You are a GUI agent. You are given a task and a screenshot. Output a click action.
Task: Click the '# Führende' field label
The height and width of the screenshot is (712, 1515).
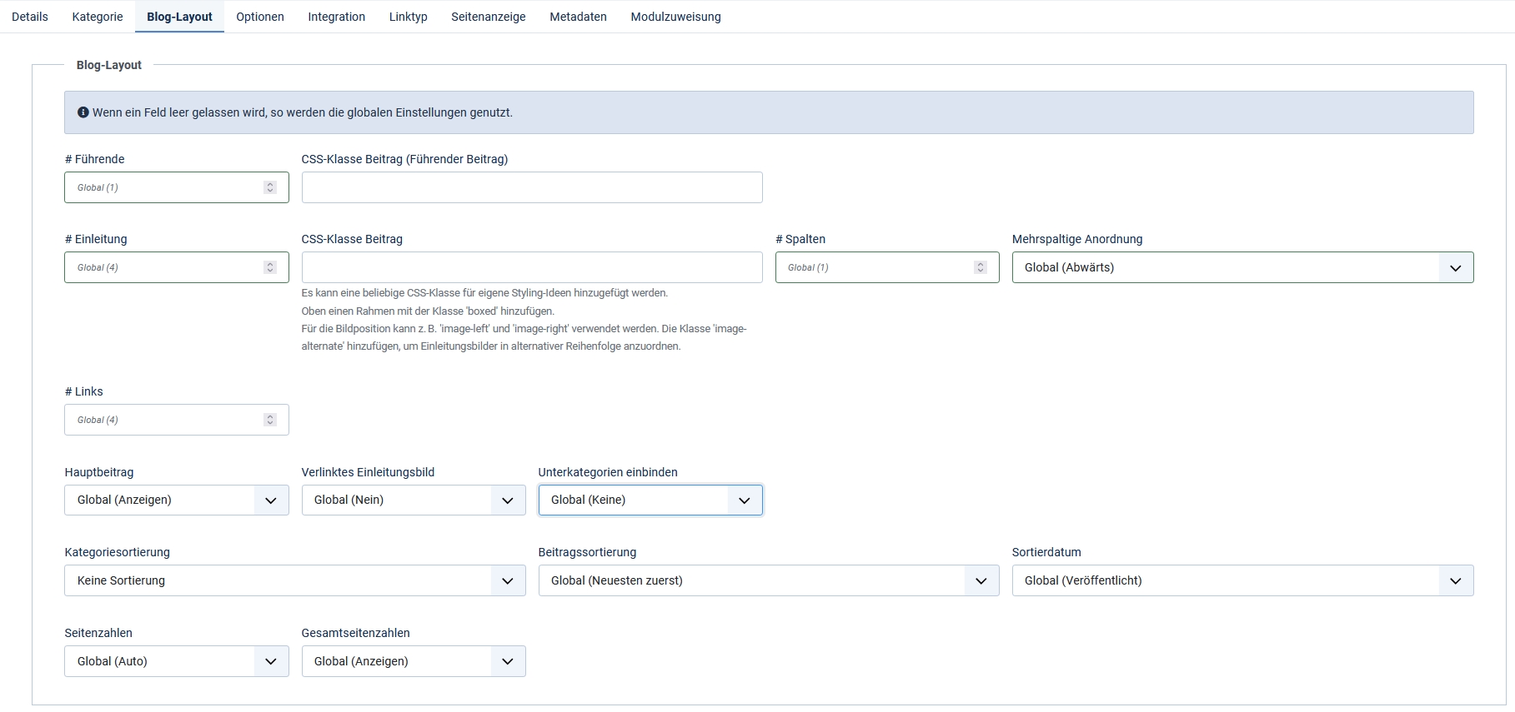point(94,159)
